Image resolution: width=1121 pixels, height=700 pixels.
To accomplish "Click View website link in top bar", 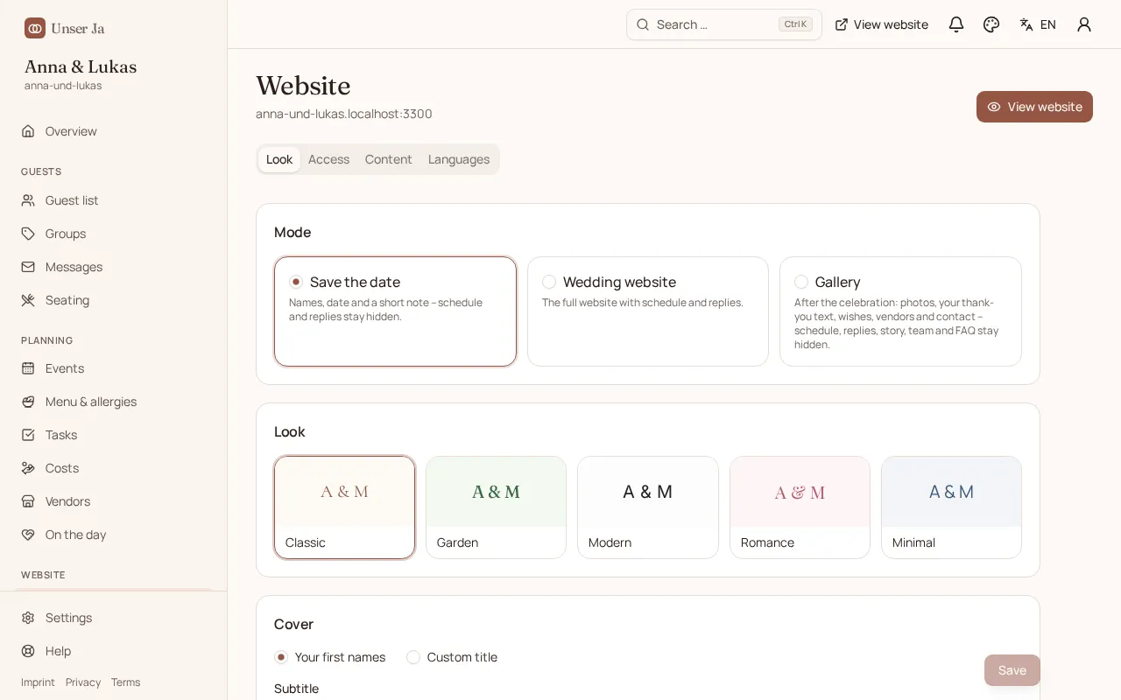I will point(881,24).
